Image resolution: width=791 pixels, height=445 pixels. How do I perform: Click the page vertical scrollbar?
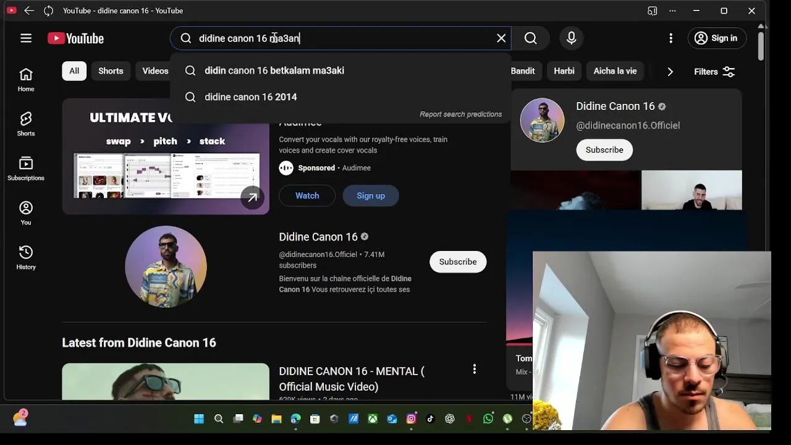click(x=761, y=46)
